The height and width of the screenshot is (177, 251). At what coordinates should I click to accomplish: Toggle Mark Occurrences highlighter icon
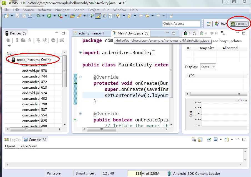(98, 16)
